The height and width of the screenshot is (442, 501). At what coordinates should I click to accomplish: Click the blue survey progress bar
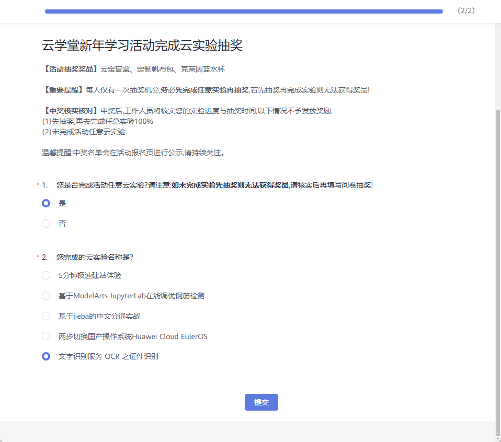pos(244,11)
